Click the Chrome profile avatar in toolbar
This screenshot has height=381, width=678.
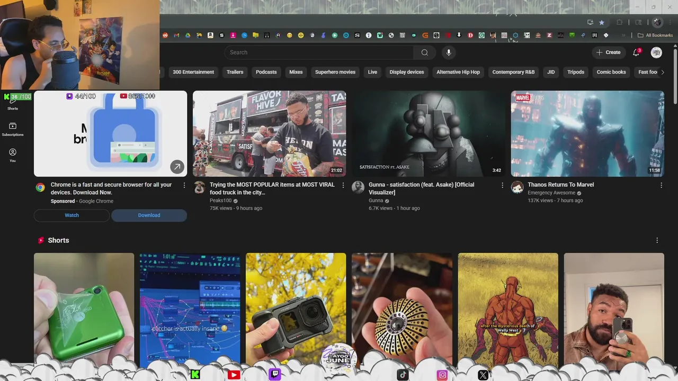click(657, 22)
